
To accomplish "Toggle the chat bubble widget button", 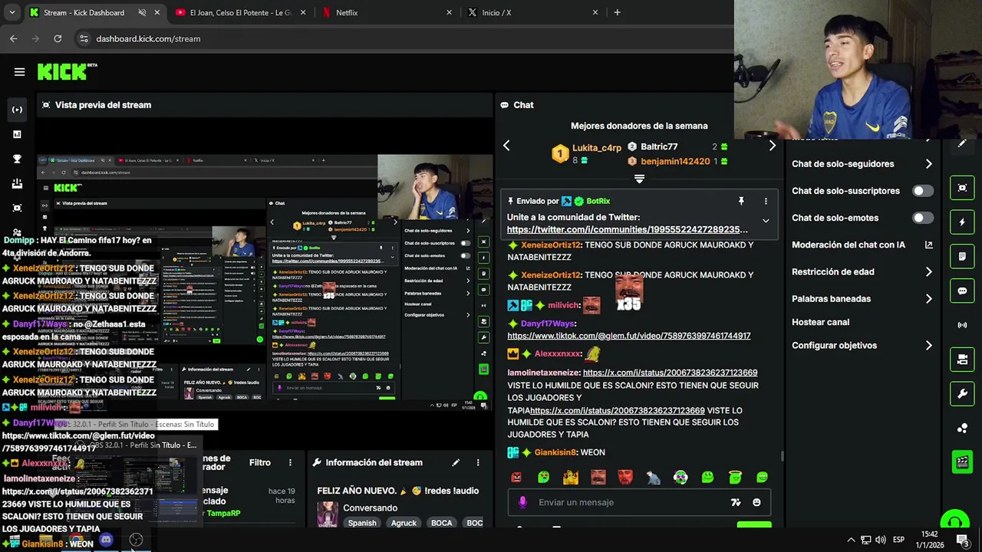I will tap(962, 291).
